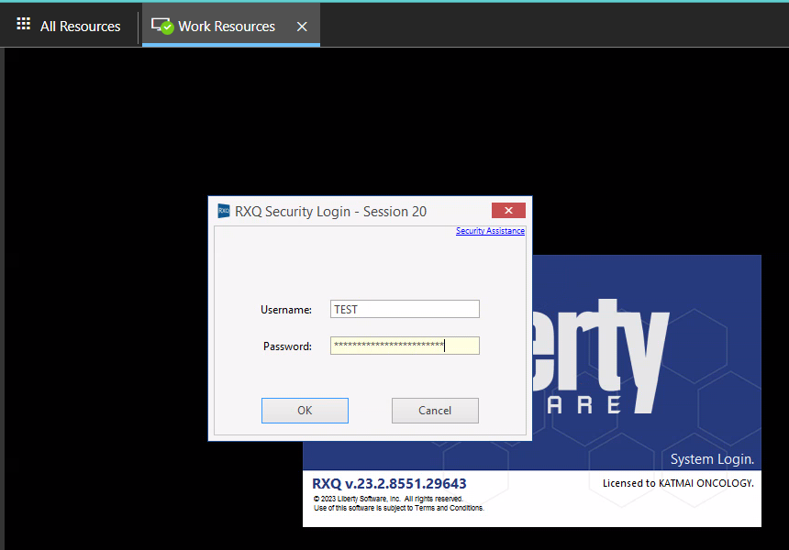Screen dimensions: 789x550
Task: Click the Password: label
Action: click(287, 346)
